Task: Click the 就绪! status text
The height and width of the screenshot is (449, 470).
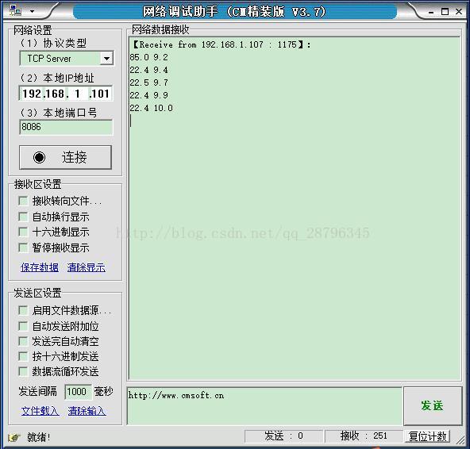Action: tap(38, 437)
